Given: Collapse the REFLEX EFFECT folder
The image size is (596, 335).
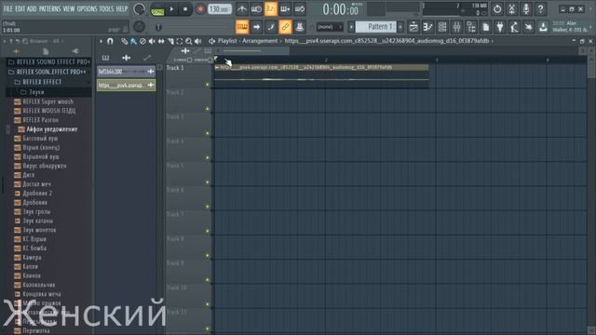Looking at the screenshot, I should point(48,82).
